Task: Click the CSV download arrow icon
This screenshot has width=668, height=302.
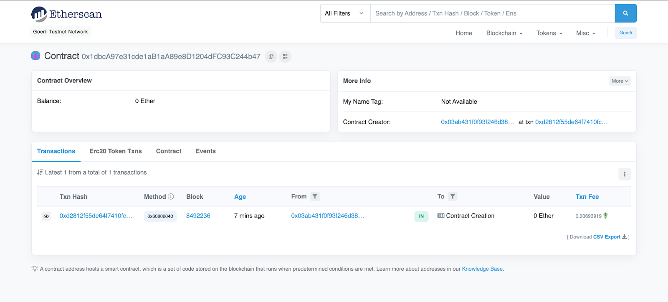Action: pos(624,237)
